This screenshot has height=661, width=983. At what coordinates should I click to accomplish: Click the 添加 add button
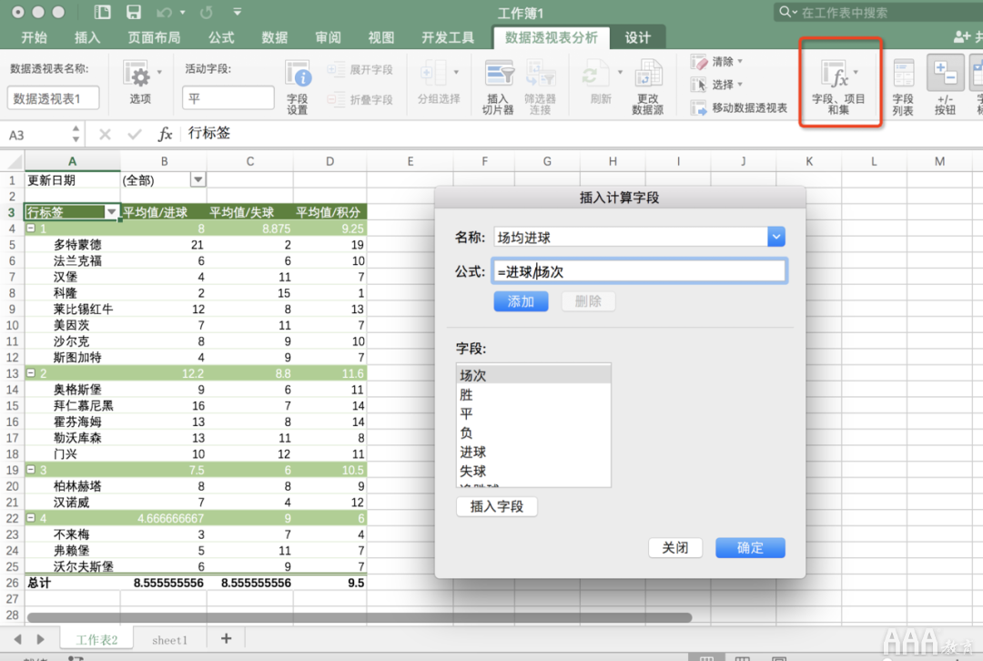(x=521, y=301)
